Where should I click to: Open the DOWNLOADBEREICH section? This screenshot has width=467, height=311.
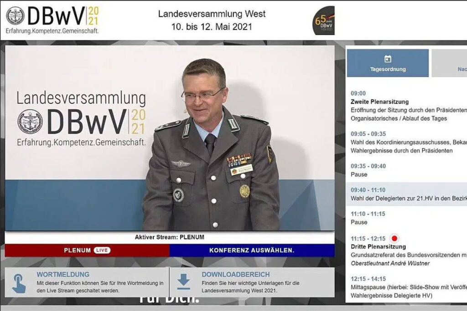point(252,282)
